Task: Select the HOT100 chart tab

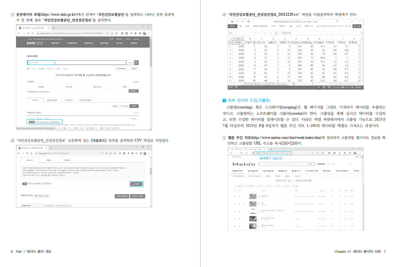Action: pyautogui.click(x=255, y=176)
